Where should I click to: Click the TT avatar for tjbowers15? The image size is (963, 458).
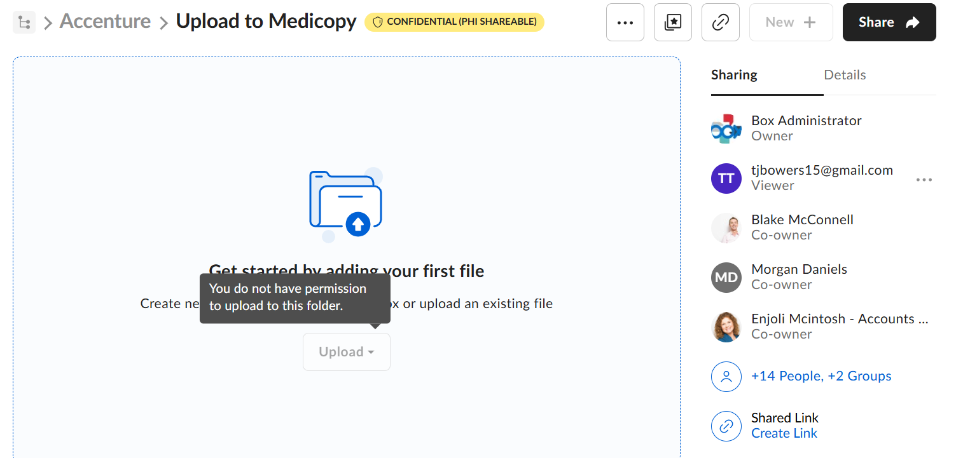726,178
